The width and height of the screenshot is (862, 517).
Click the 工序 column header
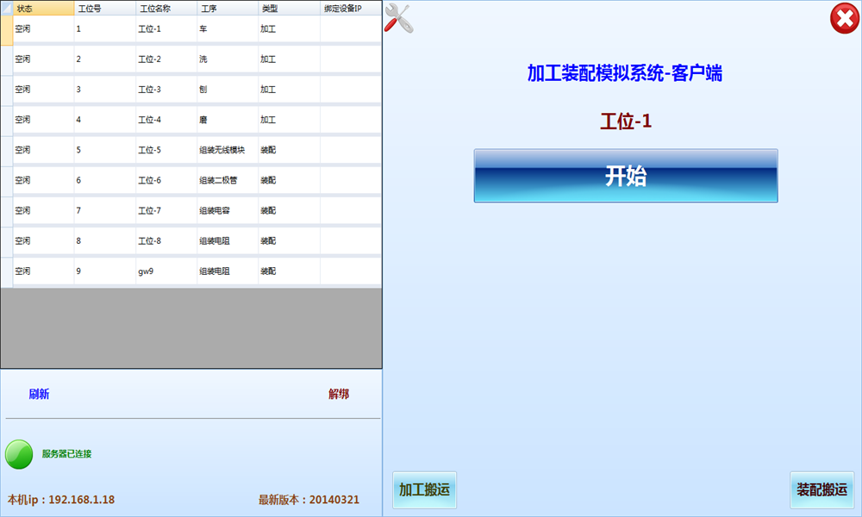[x=228, y=9]
